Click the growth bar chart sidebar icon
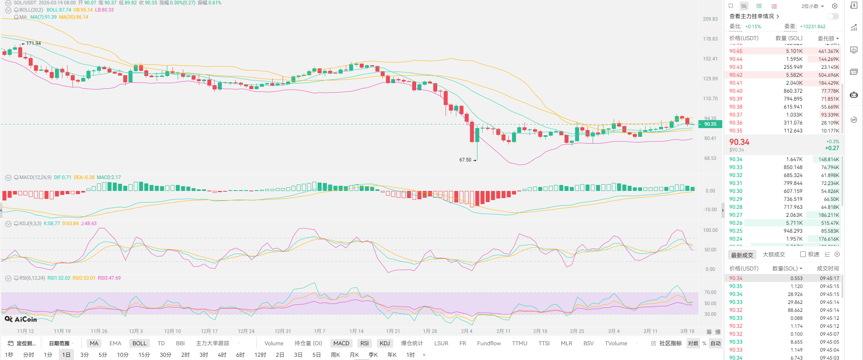Image resolution: width=863 pixels, height=360 pixels. coord(853,27)
